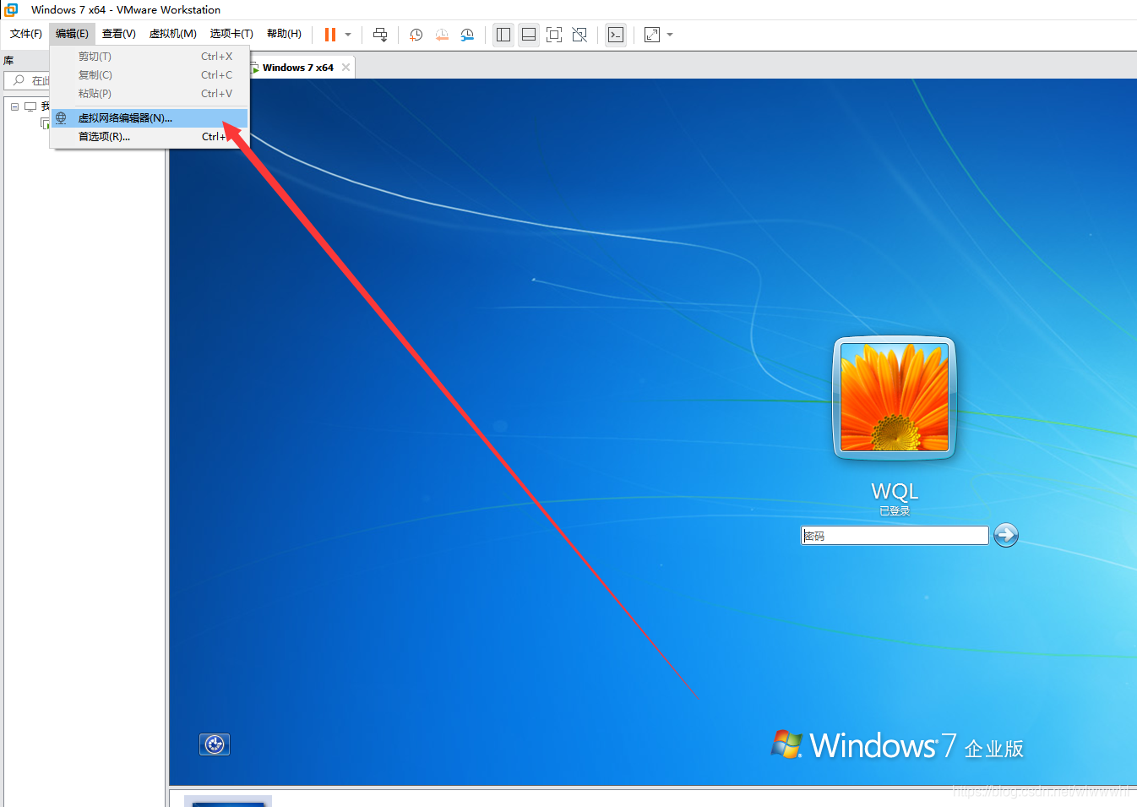Image resolution: width=1137 pixels, height=807 pixels.
Task: Select 首选项(R)... menu entry
Action: (x=150, y=137)
